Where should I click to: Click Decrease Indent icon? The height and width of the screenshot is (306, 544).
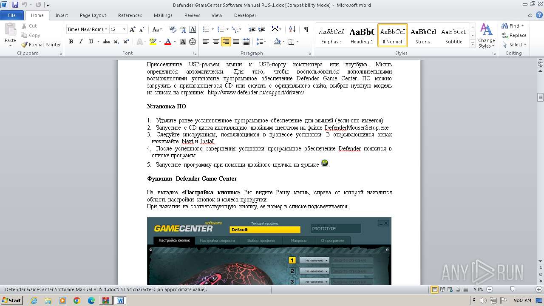tap(252, 29)
